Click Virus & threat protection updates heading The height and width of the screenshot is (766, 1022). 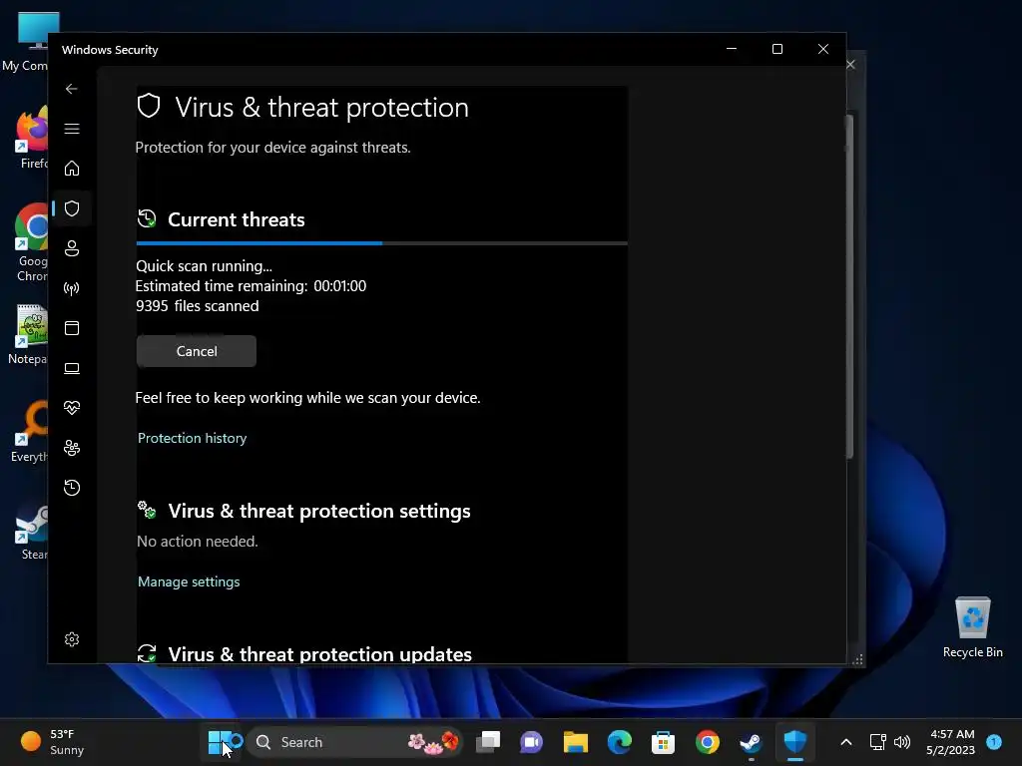pos(320,653)
